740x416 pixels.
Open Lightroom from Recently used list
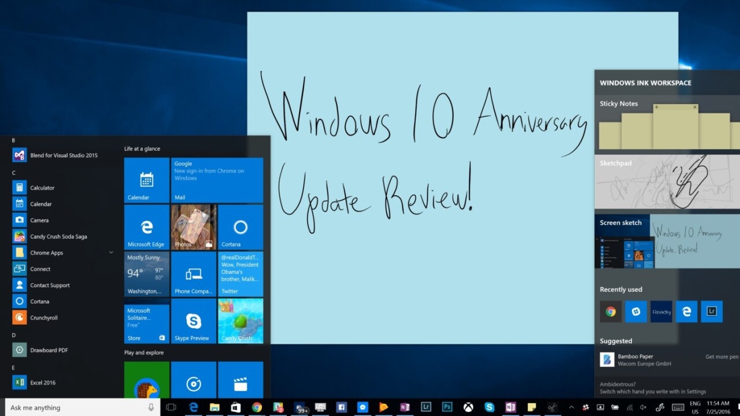coord(712,311)
